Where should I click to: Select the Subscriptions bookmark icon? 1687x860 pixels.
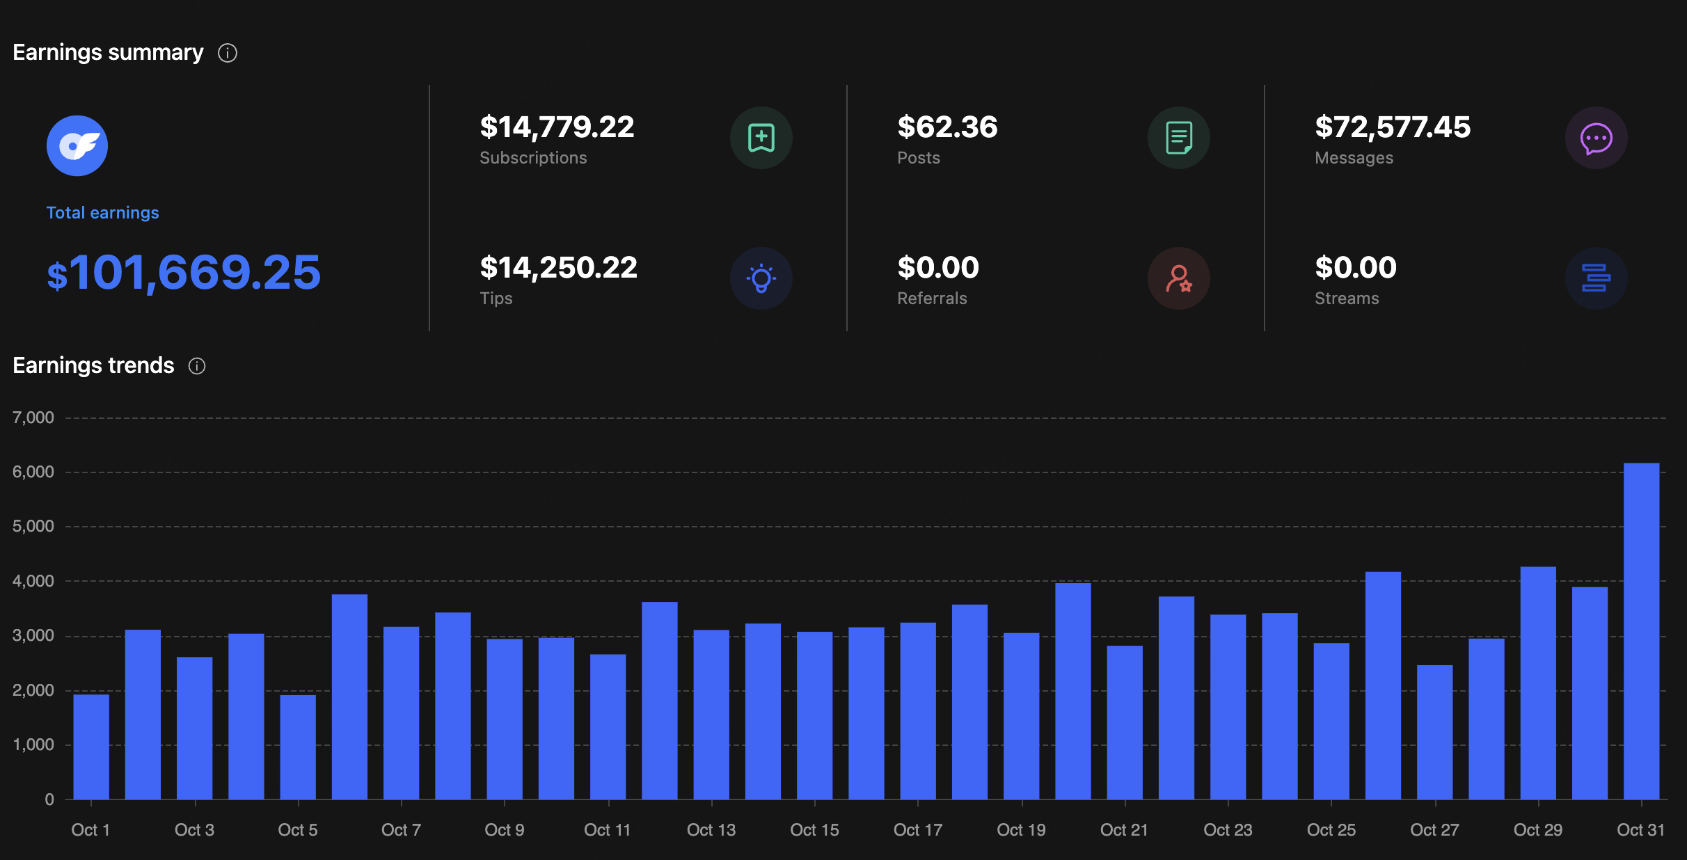tap(761, 138)
